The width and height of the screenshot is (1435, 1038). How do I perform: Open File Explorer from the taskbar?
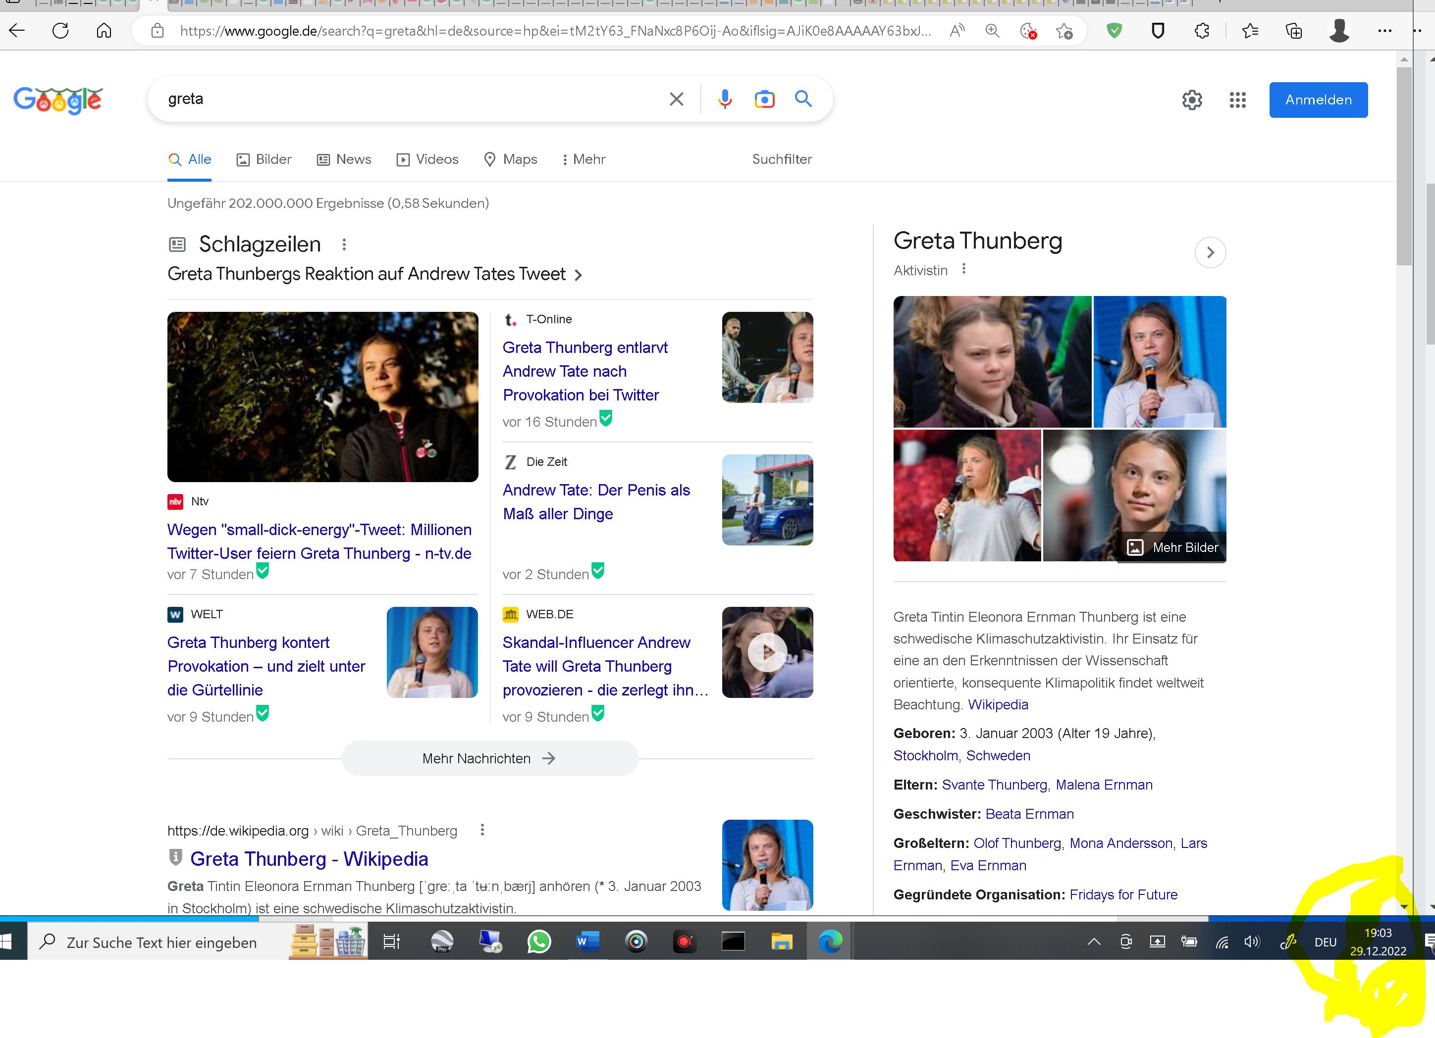pyautogui.click(x=782, y=942)
